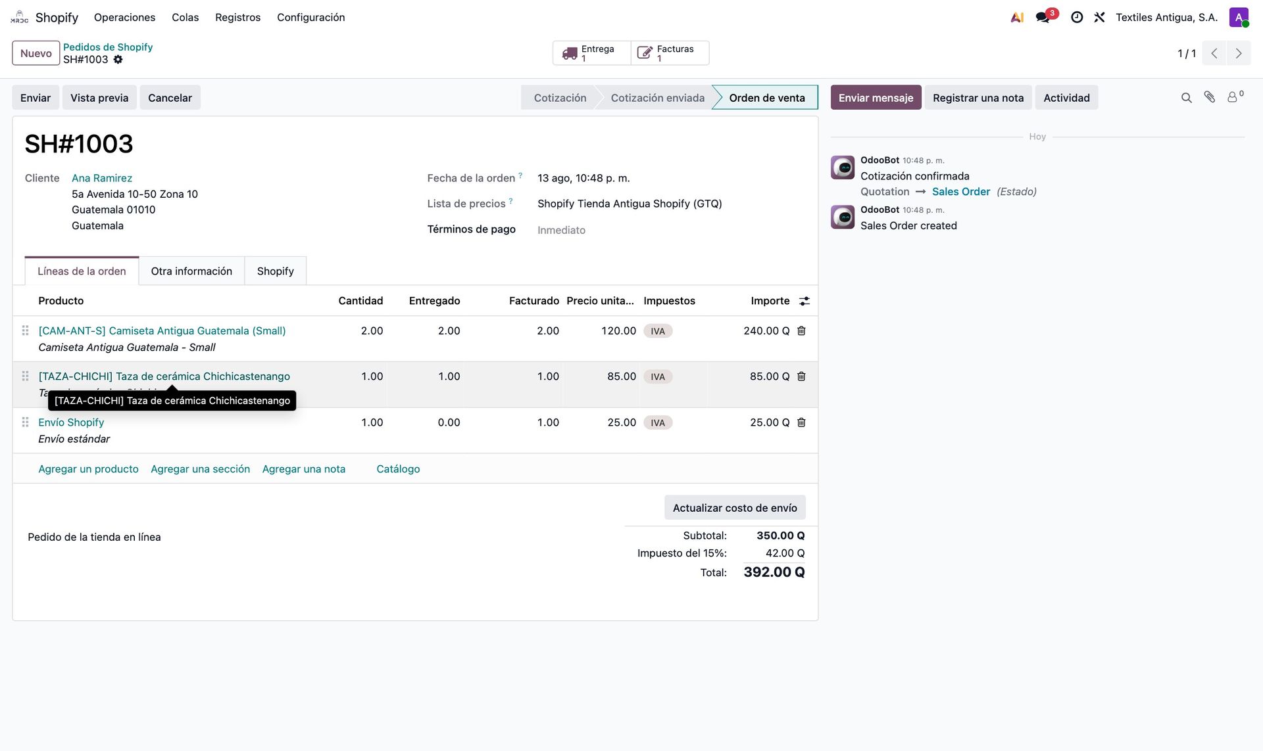This screenshot has height=751, width=1263.
Task: Click the Enviar button
Action: tap(36, 98)
